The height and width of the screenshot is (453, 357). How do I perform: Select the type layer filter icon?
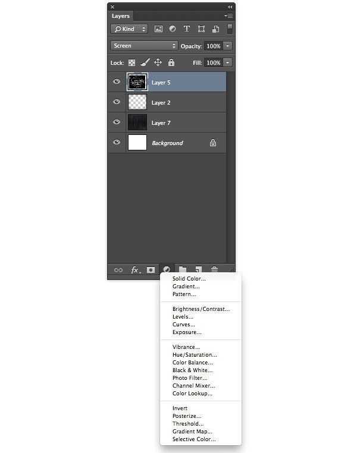(x=187, y=29)
